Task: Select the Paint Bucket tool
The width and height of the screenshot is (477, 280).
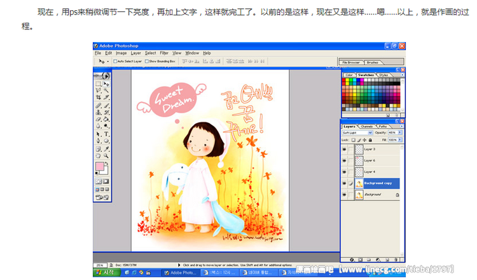Action: [106, 119]
